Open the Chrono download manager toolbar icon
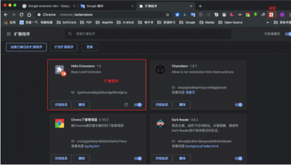The image size is (291, 165). (248, 15)
